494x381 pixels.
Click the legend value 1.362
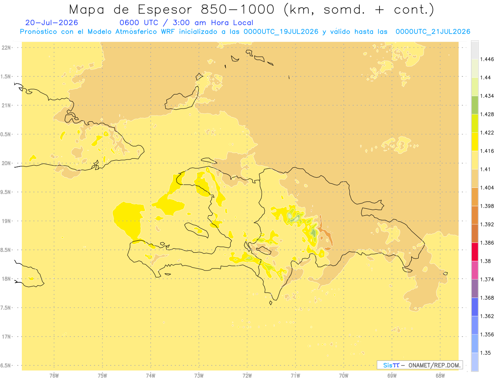[487, 316]
